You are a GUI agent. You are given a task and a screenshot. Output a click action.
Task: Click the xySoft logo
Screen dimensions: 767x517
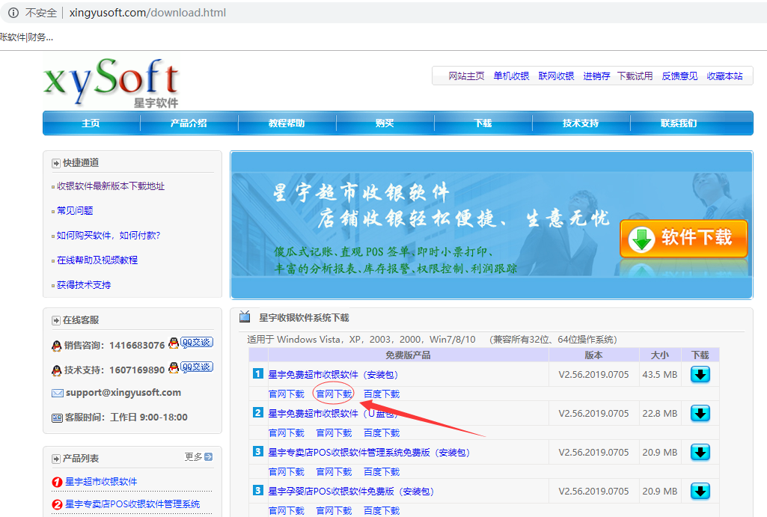[111, 82]
